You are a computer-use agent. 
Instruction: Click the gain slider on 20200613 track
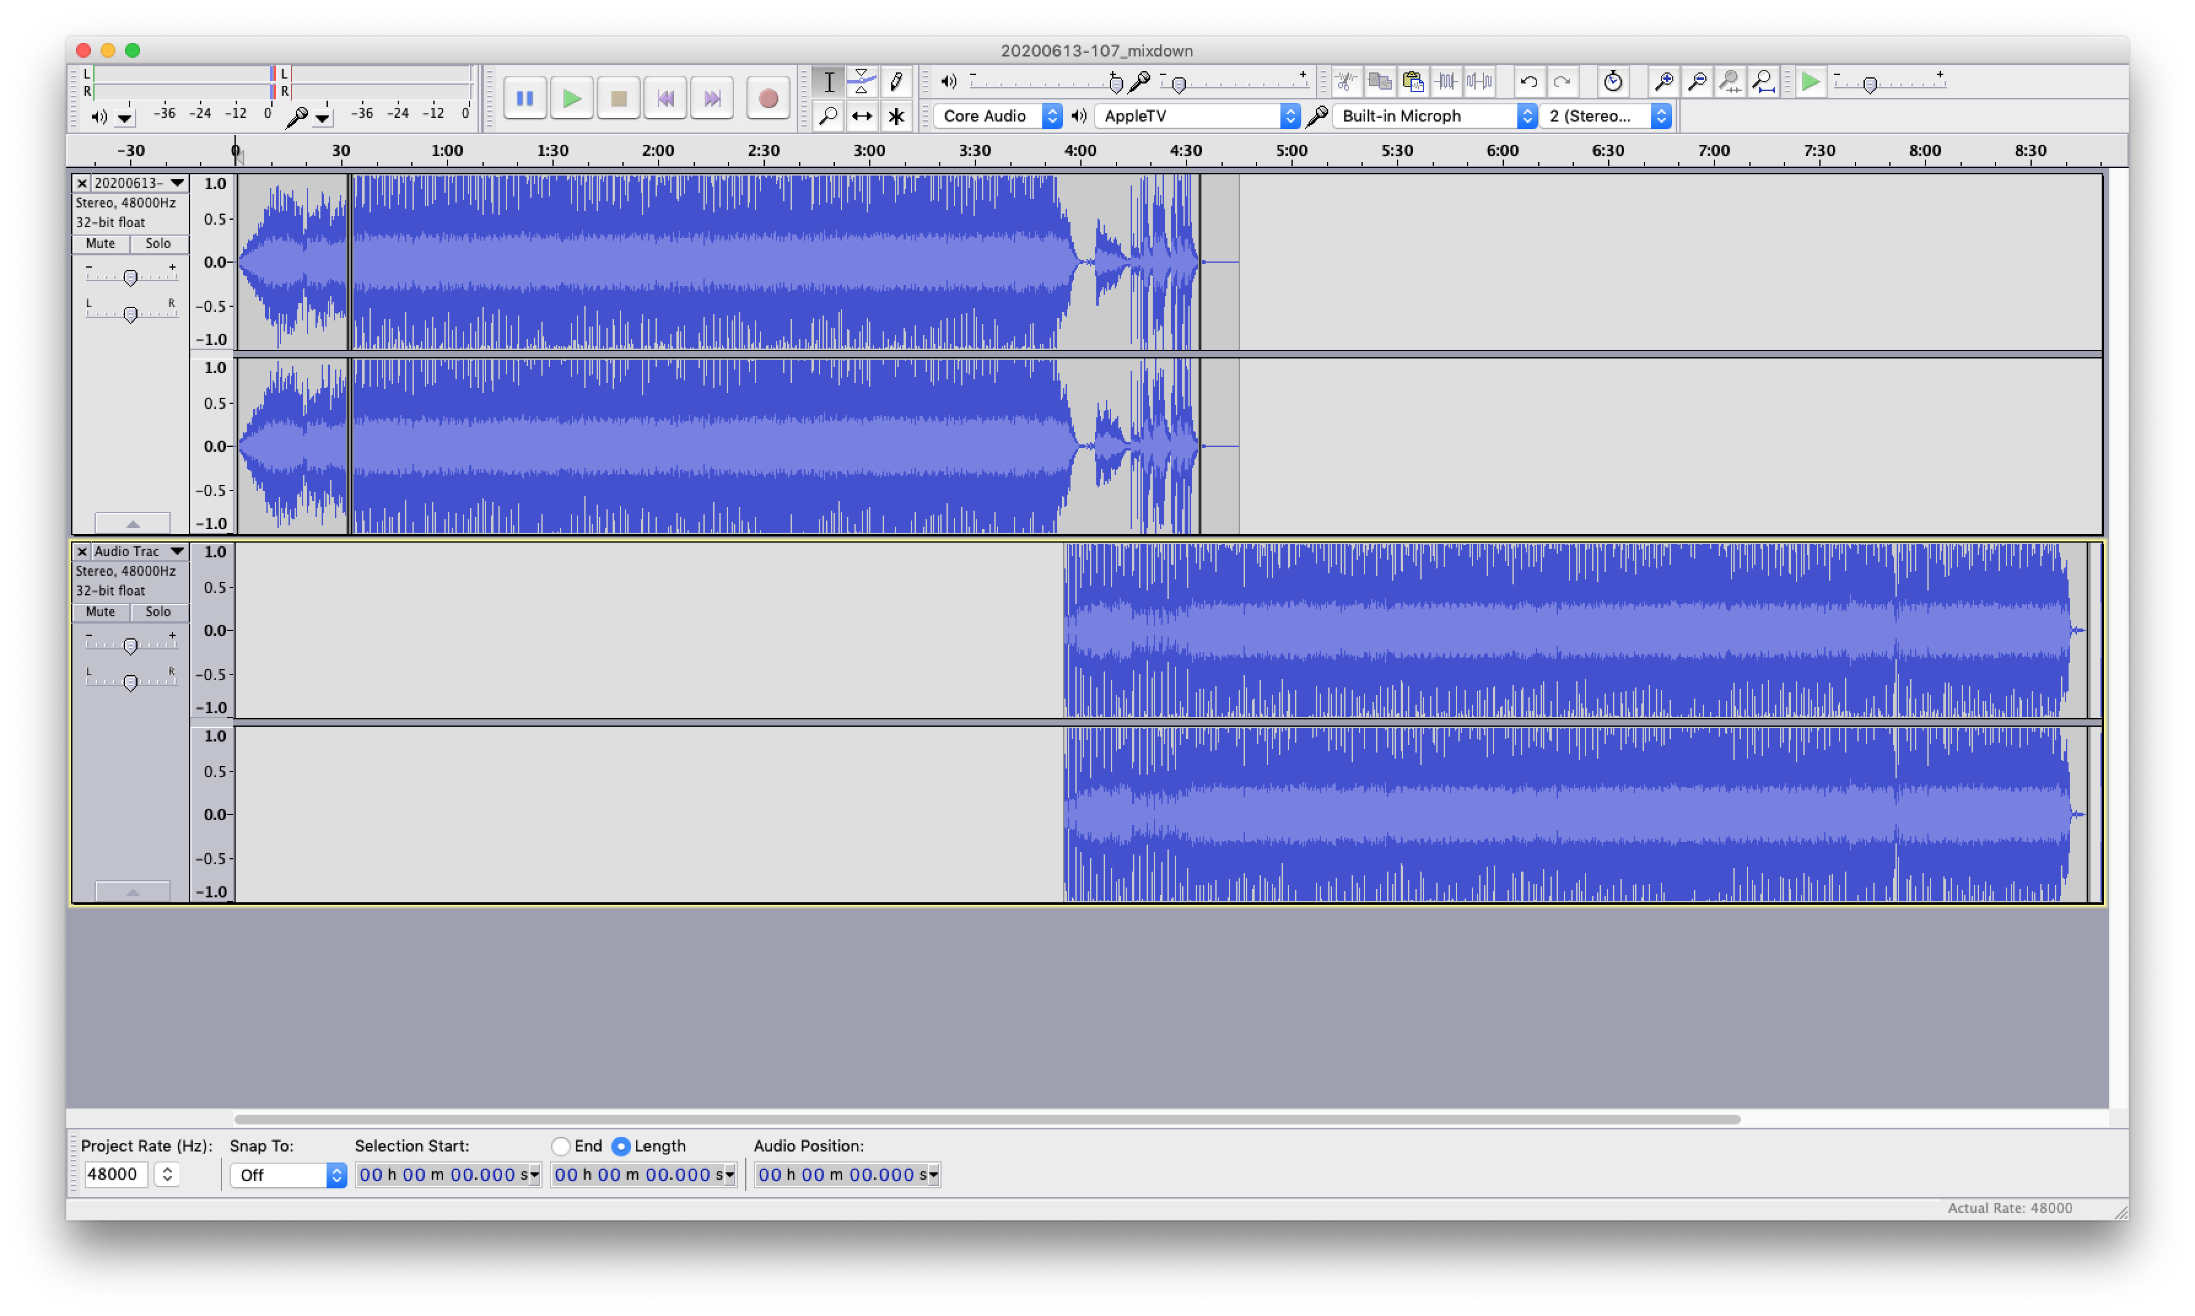130,277
